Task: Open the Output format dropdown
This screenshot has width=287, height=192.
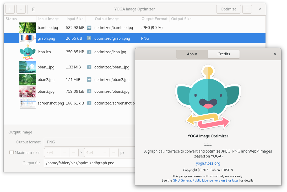Action: [x=89, y=142]
